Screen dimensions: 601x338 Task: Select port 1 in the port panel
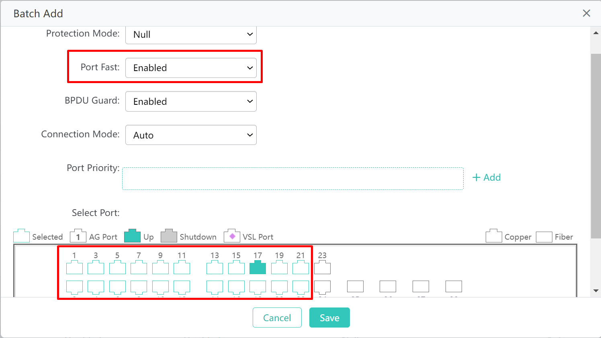[74, 267]
